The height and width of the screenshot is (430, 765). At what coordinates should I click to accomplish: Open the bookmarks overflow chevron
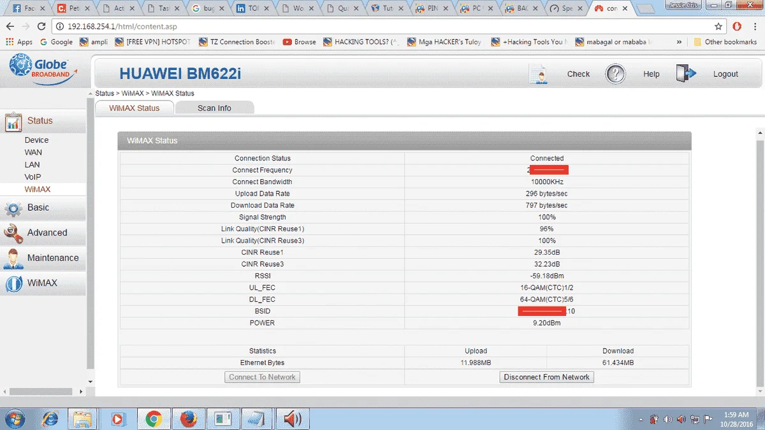pyautogui.click(x=680, y=42)
